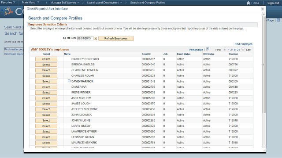The width and height of the screenshot is (282, 158).
Task: Click the dialog vertical scrollbar thumb
Action: (264, 65)
